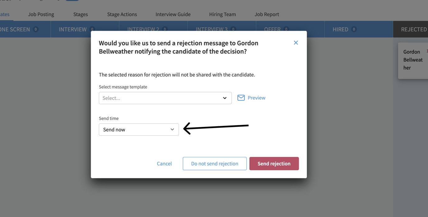Select the Candidates tab

(4, 14)
